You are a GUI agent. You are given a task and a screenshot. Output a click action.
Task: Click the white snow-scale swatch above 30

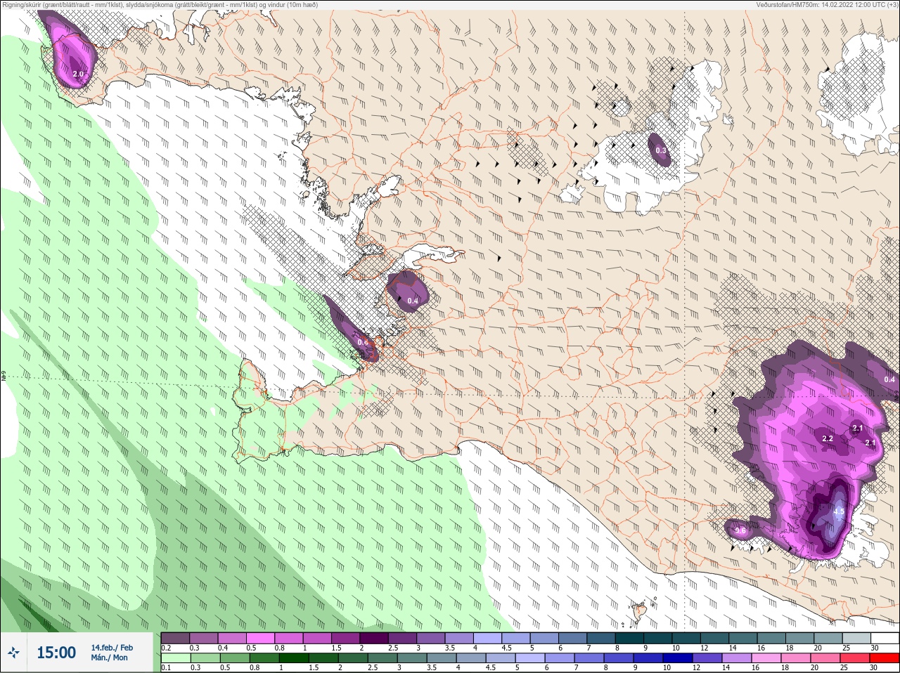click(885, 638)
